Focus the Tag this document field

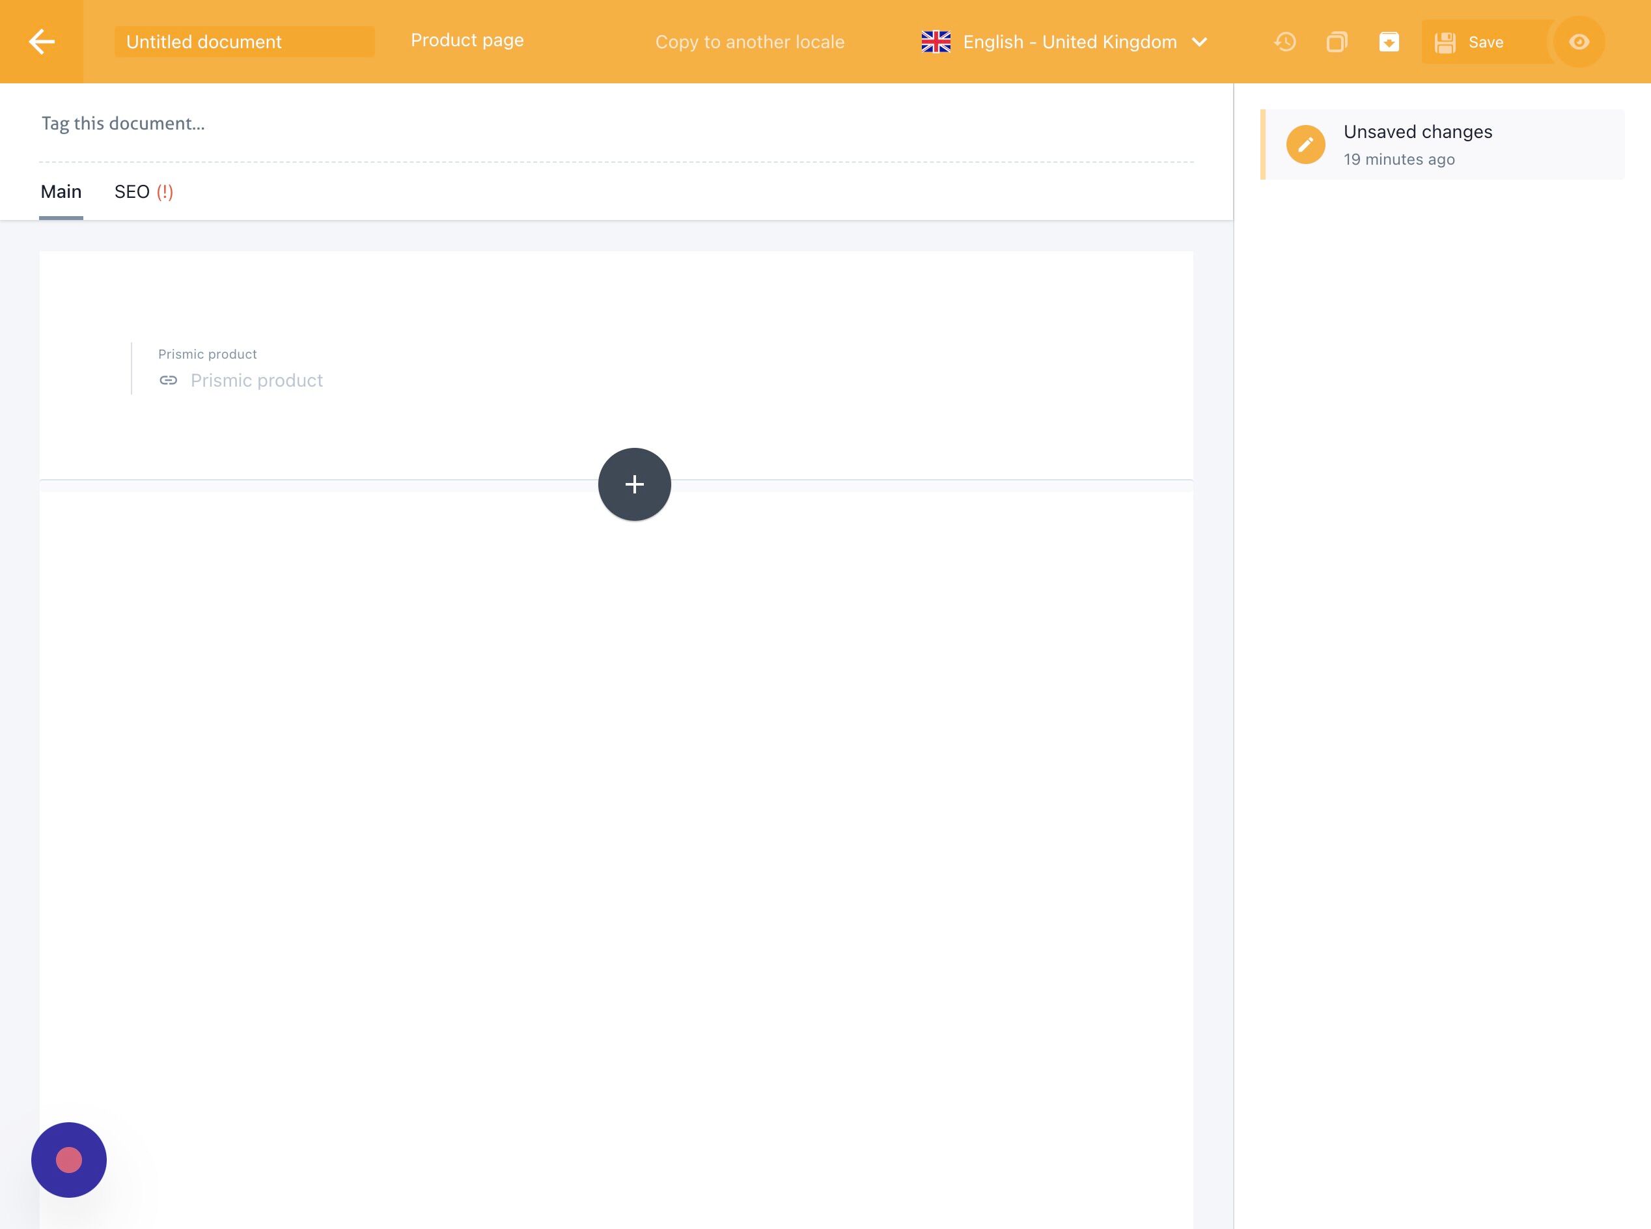(x=124, y=124)
